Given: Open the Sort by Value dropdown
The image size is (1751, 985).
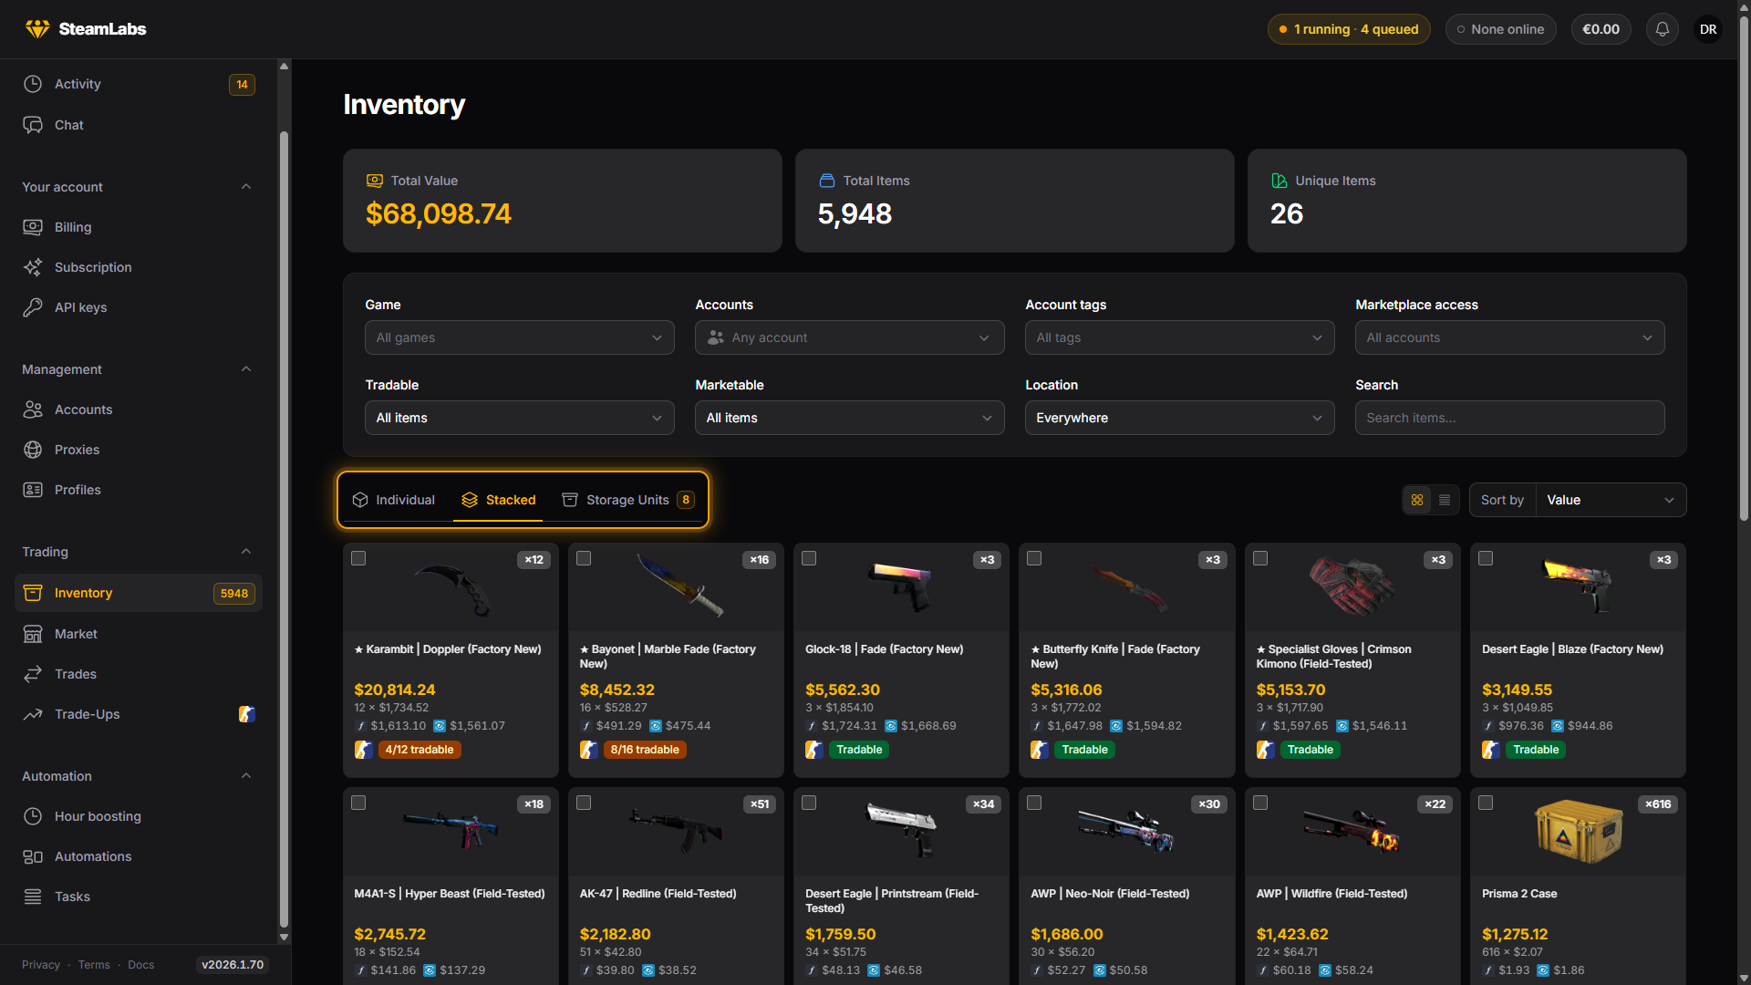Looking at the screenshot, I should pos(1611,500).
